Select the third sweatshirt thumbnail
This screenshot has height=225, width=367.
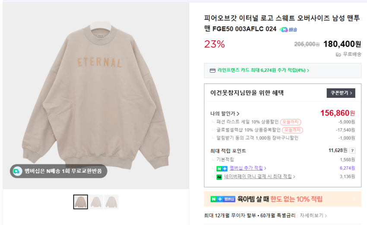111,202
